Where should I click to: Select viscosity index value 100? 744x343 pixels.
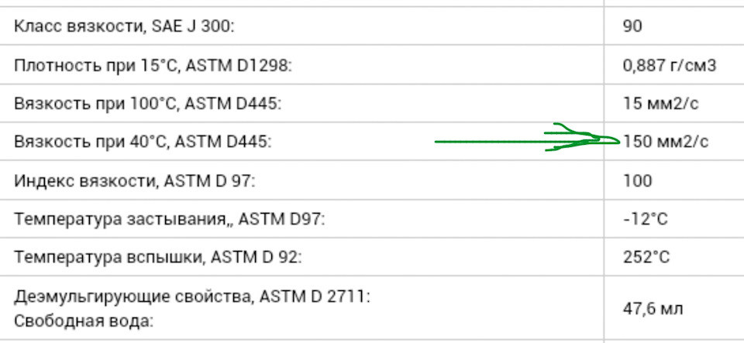pos(637,180)
